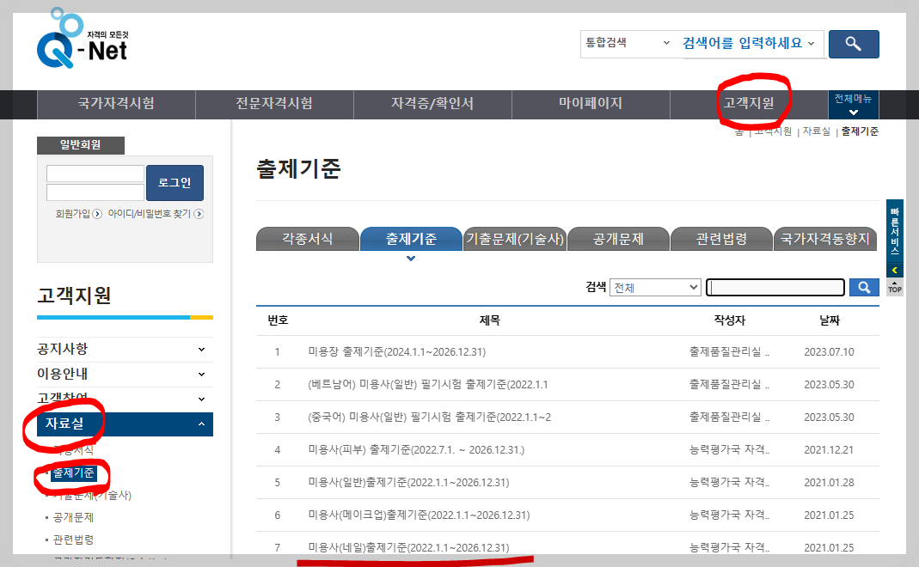Screen dimensions: 919x567
Task: Open the 마이페이지 menu
Action: [591, 105]
